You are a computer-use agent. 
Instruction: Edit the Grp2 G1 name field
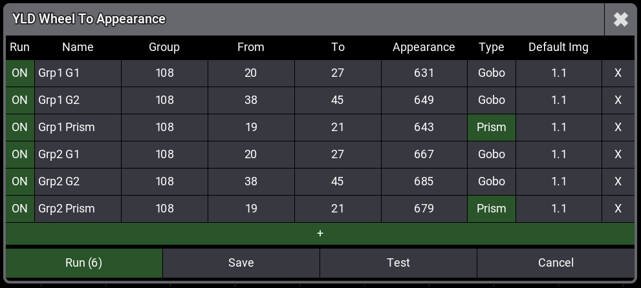78,154
